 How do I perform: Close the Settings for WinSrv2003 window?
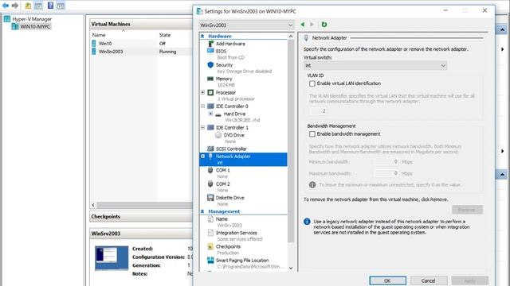(484, 10)
